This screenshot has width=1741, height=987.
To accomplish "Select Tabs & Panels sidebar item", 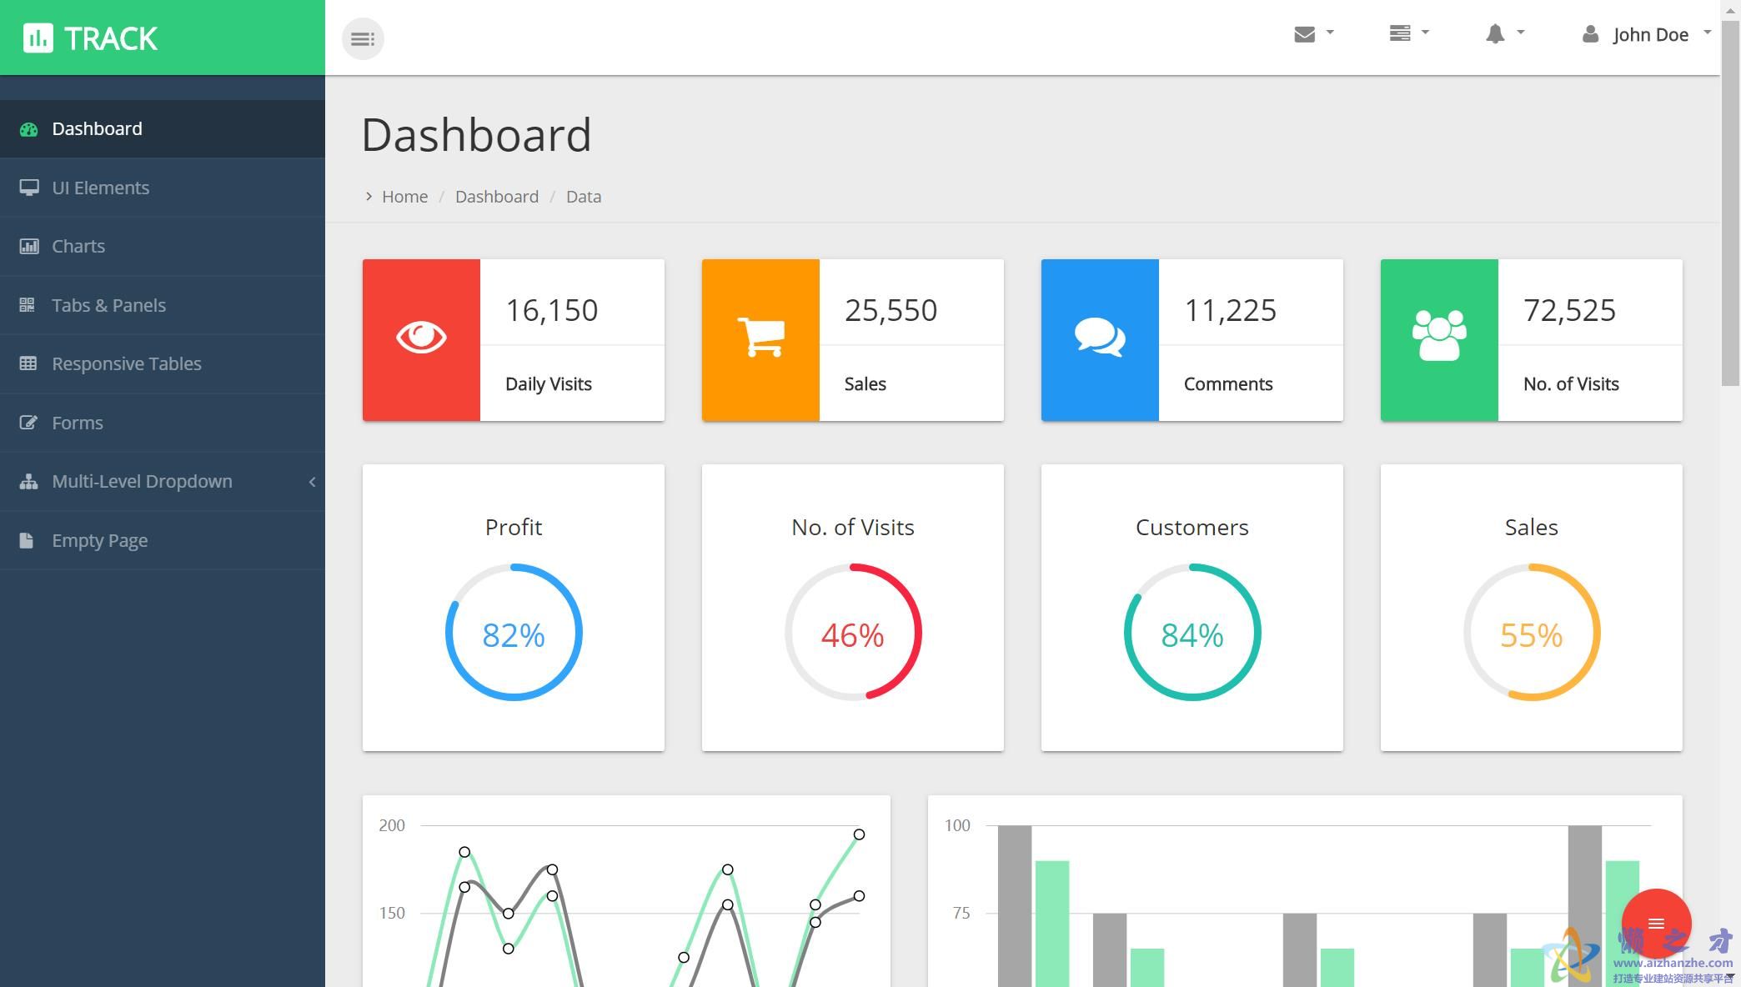I will pos(108,305).
